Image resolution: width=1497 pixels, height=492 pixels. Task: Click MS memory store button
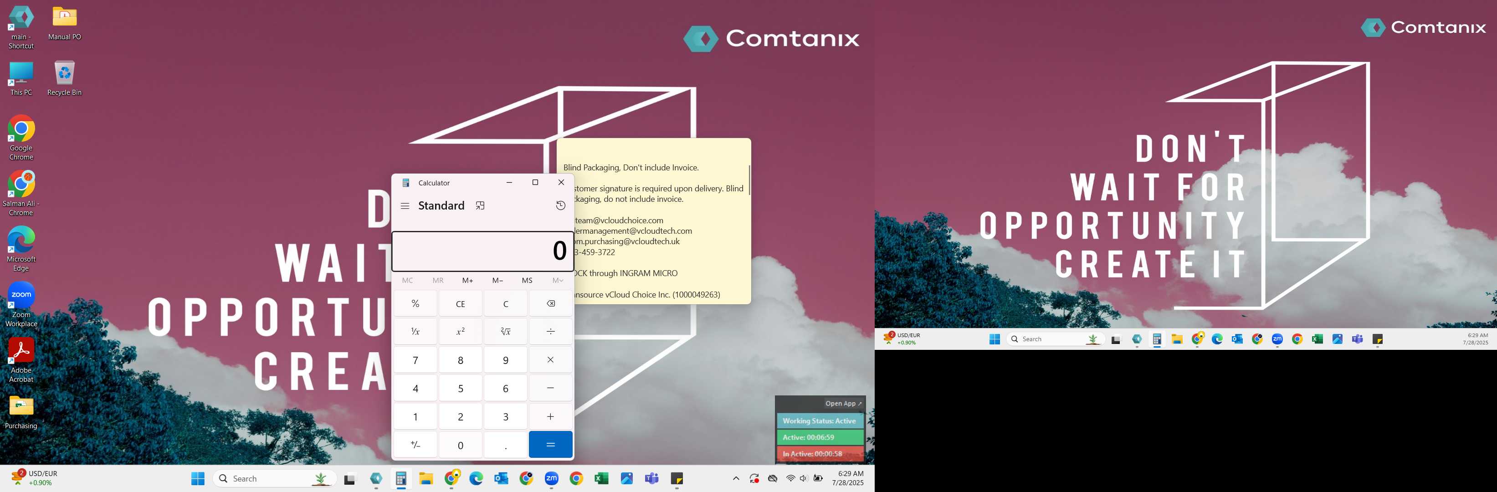(527, 280)
